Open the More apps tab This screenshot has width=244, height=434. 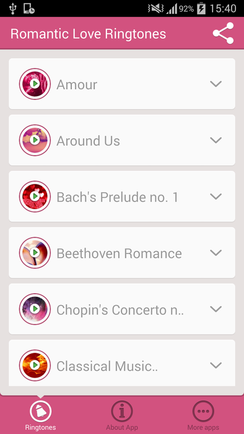[203, 415]
